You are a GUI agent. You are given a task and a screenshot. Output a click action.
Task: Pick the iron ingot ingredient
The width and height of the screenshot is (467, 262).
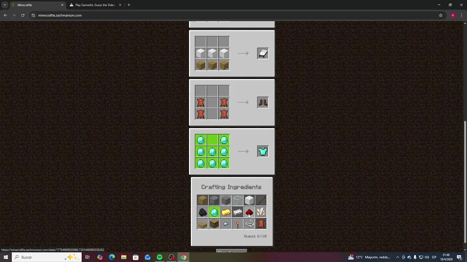[x=238, y=212]
